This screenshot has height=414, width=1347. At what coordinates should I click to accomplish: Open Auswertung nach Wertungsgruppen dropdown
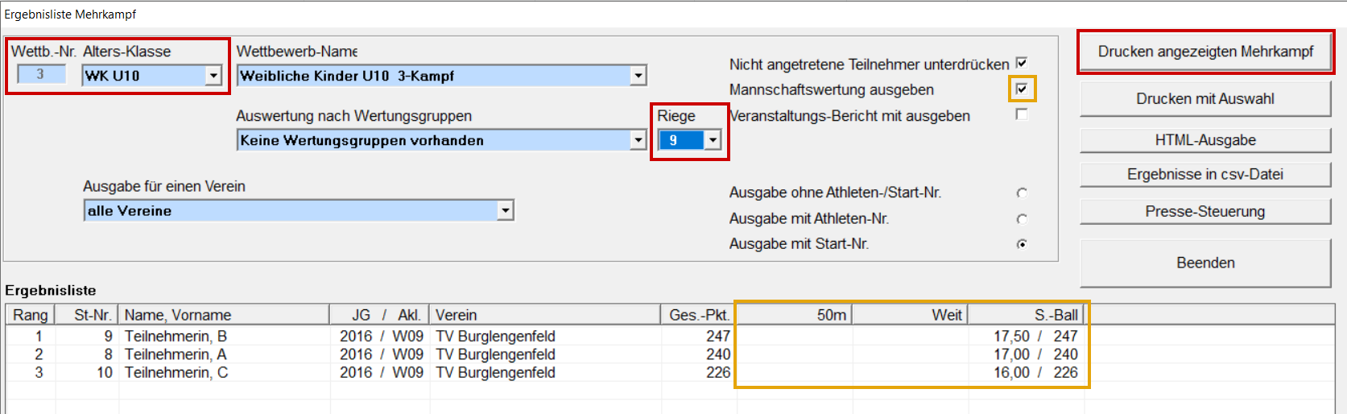point(638,140)
